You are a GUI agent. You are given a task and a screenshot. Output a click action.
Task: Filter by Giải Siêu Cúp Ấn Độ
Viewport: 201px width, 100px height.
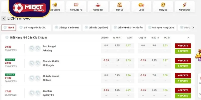(96, 27)
